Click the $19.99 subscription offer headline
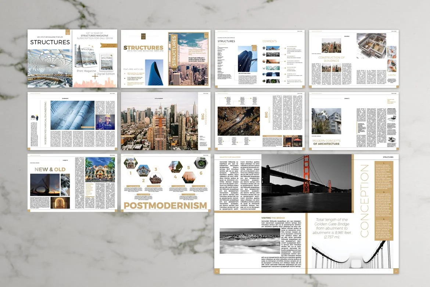 (x=94, y=36)
